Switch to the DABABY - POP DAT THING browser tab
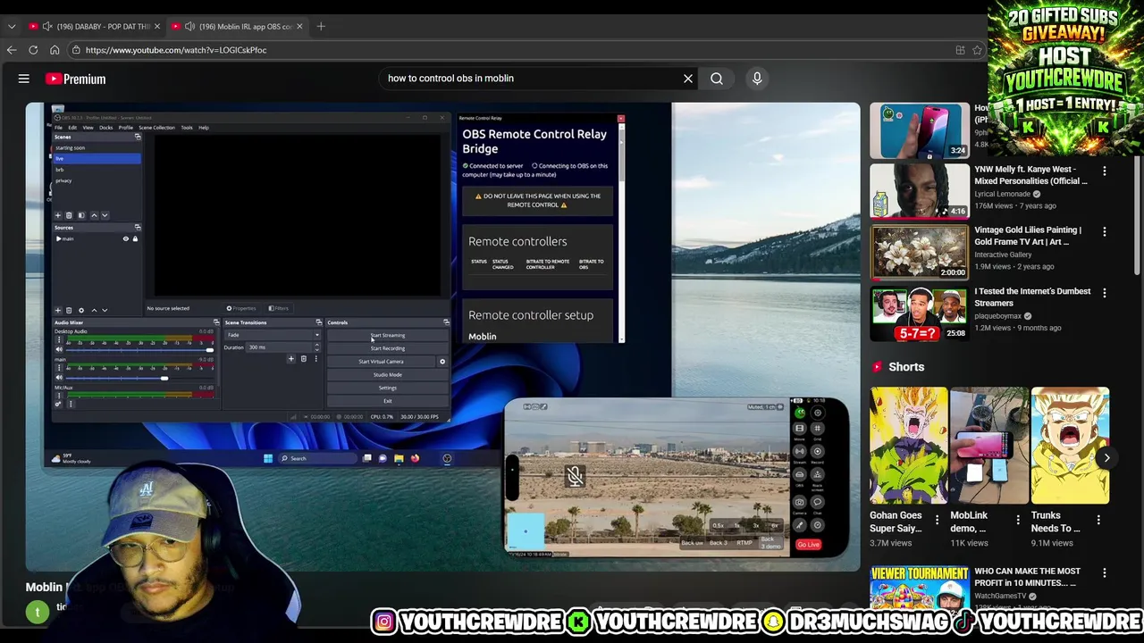The image size is (1144, 643). (x=94, y=26)
